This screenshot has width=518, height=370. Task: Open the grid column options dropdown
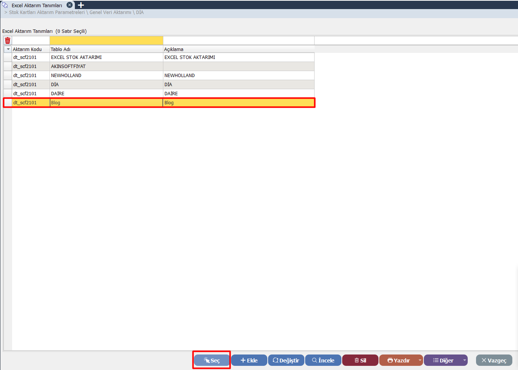coord(8,49)
